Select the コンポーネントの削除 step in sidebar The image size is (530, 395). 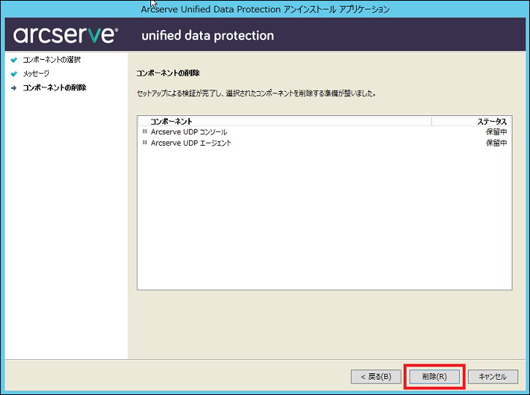[x=55, y=87]
